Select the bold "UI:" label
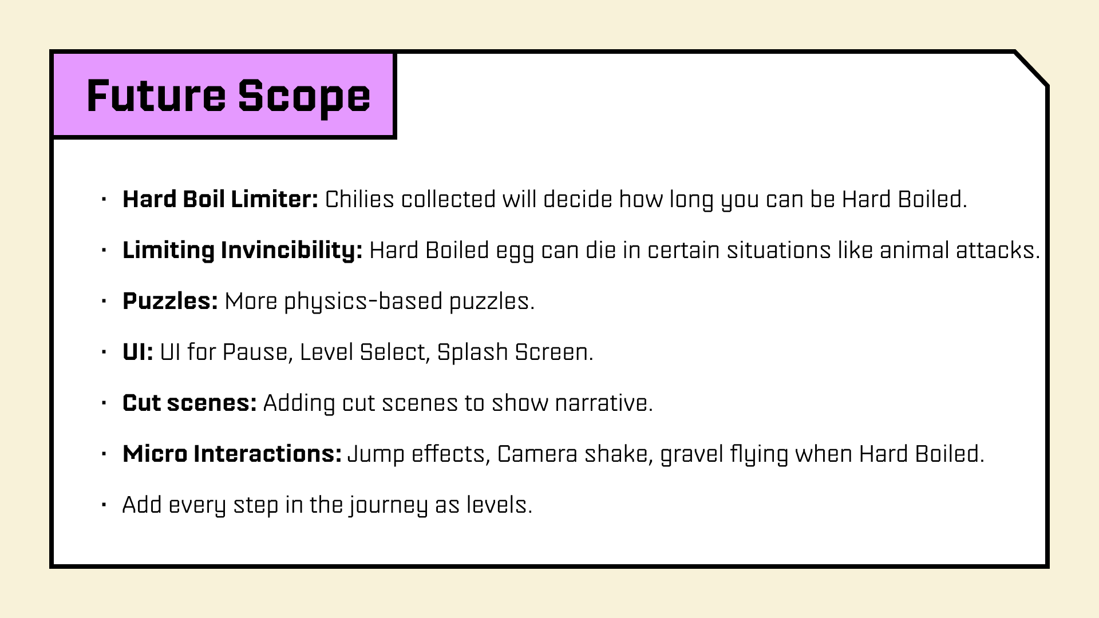The image size is (1099, 618). [x=138, y=352]
